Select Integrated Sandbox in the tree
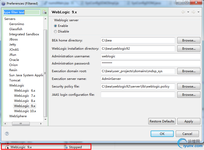 point(24,34)
